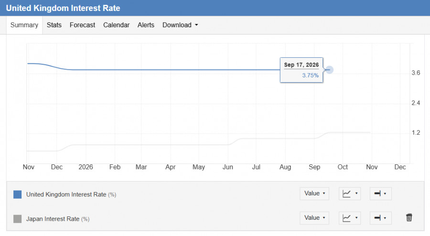Open the Forecast tab
Image resolution: width=430 pixels, height=236 pixels.
pos(82,25)
